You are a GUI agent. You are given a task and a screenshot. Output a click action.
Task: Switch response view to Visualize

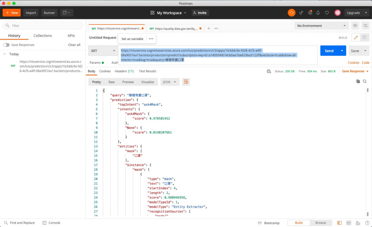(147, 82)
